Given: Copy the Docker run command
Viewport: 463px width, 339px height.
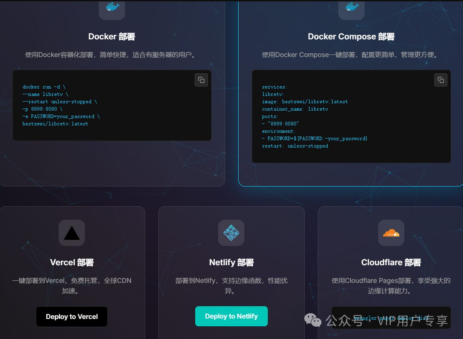Looking at the screenshot, I should 201,80.
